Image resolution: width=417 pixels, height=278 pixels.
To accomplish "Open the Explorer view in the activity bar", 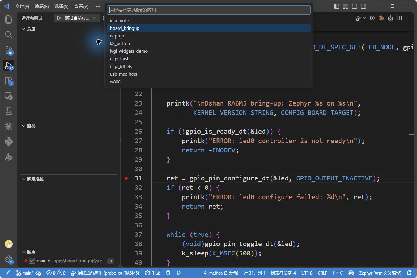I will click(x=8, y=19).
